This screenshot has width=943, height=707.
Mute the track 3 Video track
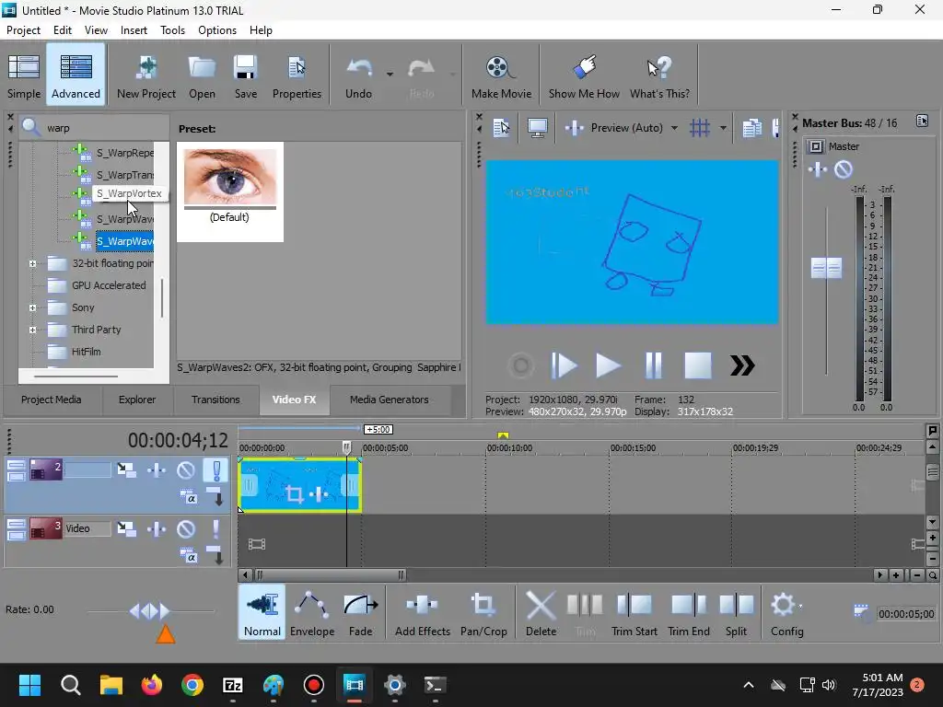click(x=186, y=528)
